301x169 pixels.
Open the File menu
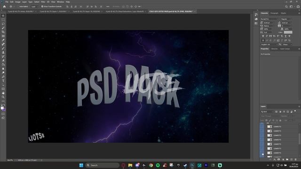[x=7, y=2]
